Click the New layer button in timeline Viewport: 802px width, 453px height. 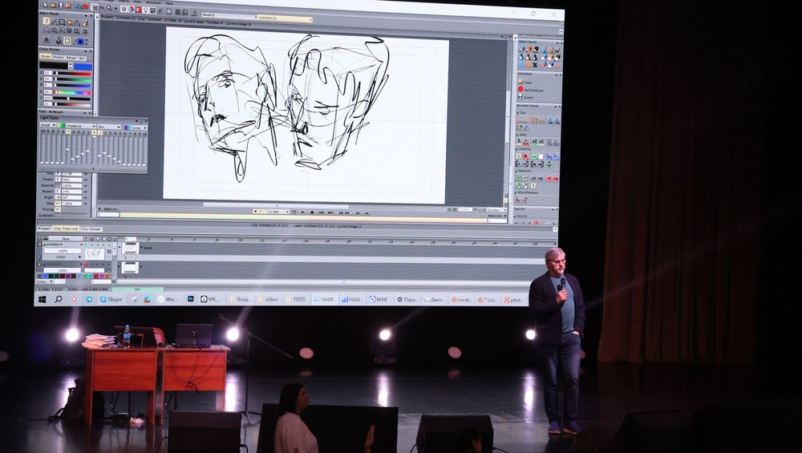(66, 238)
